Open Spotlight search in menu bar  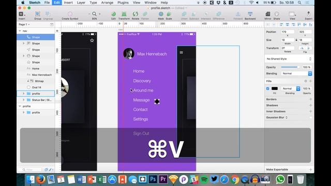(x=299, y=3)
